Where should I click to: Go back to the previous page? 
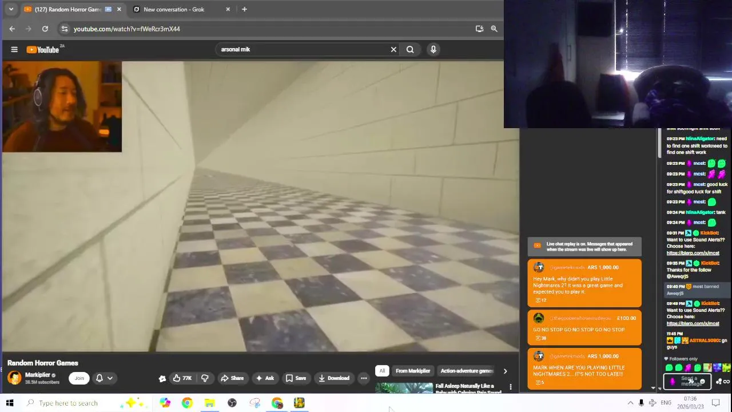pyautogui.click(x=12, y=29)
